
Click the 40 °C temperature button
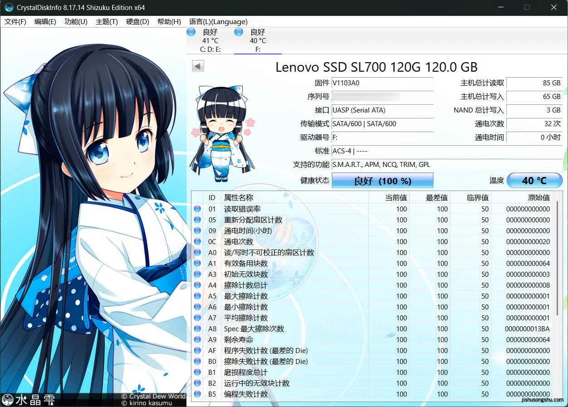pyautogui.click(x=534, y=180)
